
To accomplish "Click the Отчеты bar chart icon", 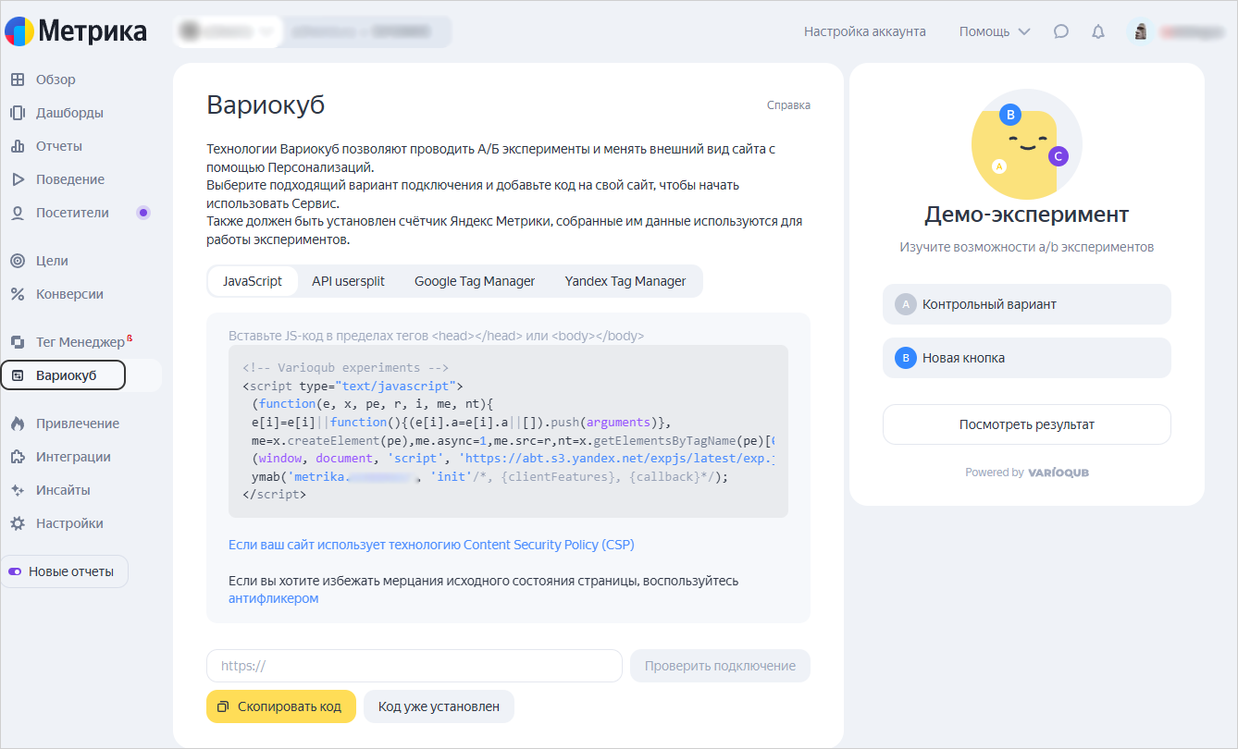I will 18,146.
